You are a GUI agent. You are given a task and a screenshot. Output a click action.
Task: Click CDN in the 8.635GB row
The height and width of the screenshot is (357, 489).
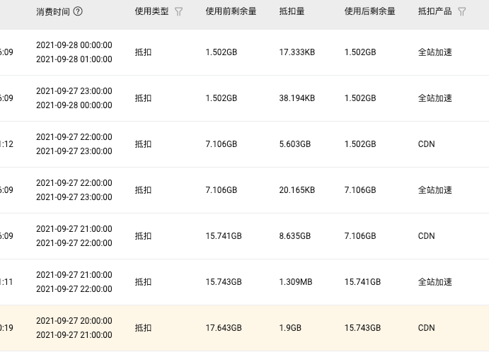pos(426,236)
